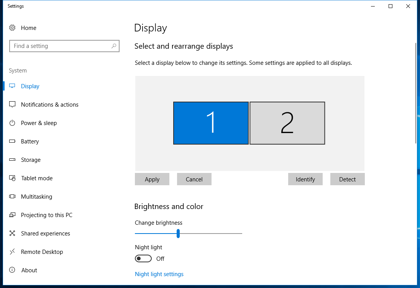Click the Home gear icon
Screen dimensions: 420x288
tap(12, 28)
